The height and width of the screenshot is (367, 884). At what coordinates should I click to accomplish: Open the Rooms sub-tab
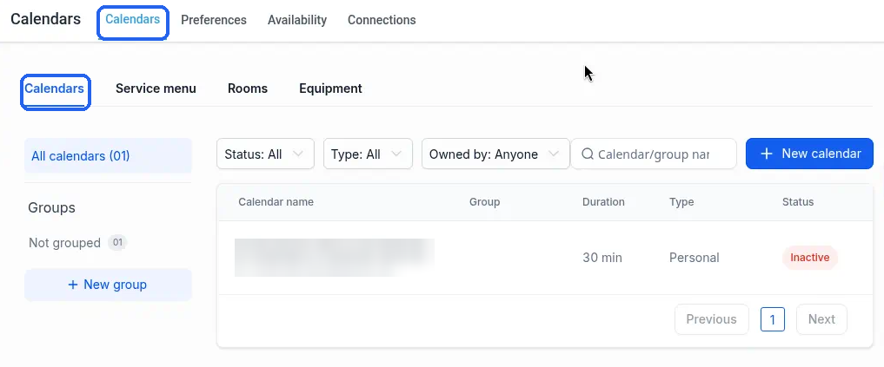click(x=248, y=89)
